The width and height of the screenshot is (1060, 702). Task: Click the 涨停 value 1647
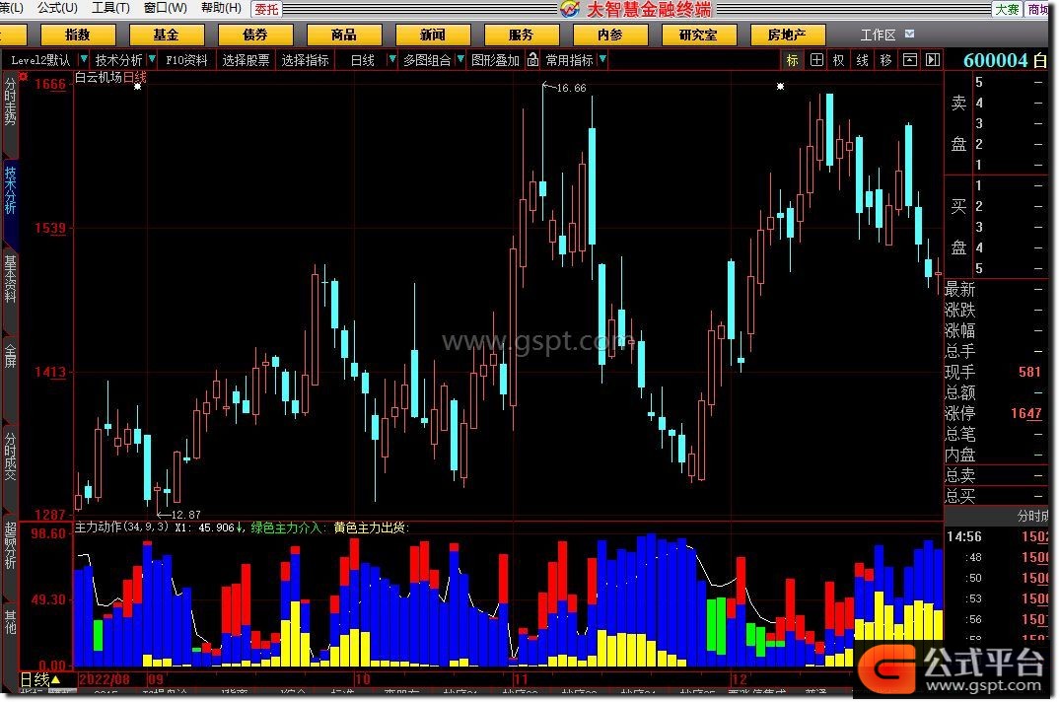[1025, 413]
